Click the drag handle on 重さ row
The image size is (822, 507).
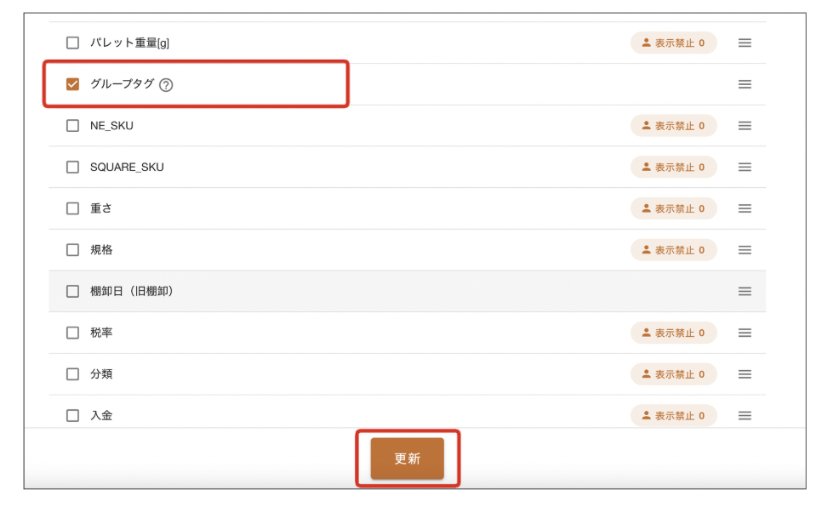[745, 208]
